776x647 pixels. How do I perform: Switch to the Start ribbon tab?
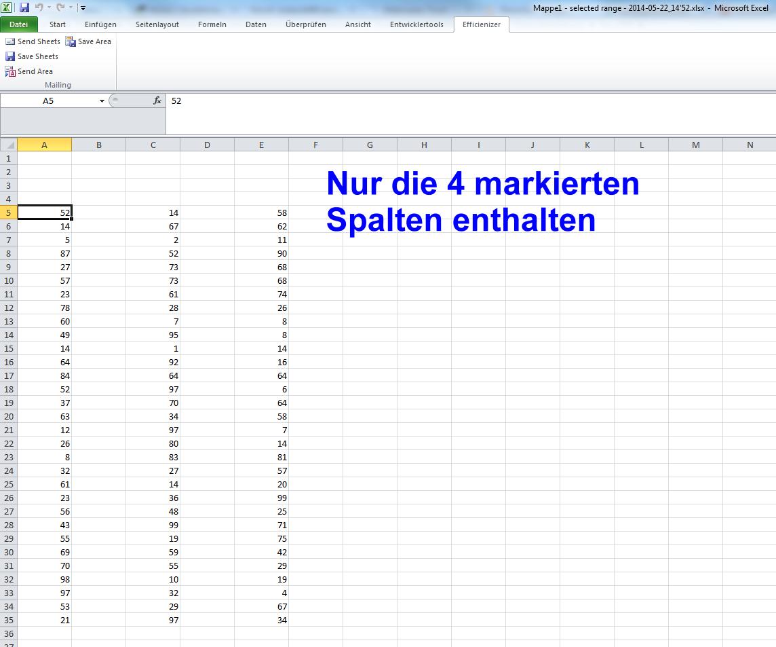58,24
